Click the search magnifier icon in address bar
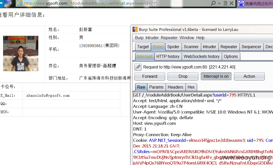This screenshot has width=273, height=165. (213, 3)
